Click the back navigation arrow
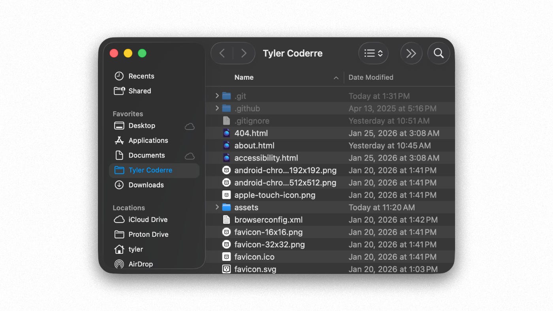Viewport: 553px width, 311px height. tap(222, 53)
